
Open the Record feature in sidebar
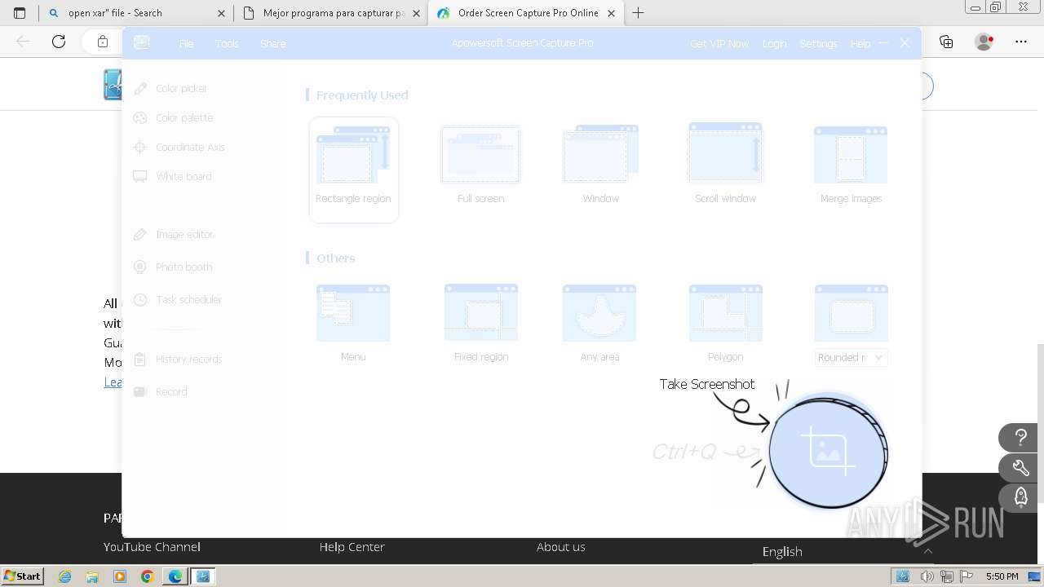coord(160,391)
